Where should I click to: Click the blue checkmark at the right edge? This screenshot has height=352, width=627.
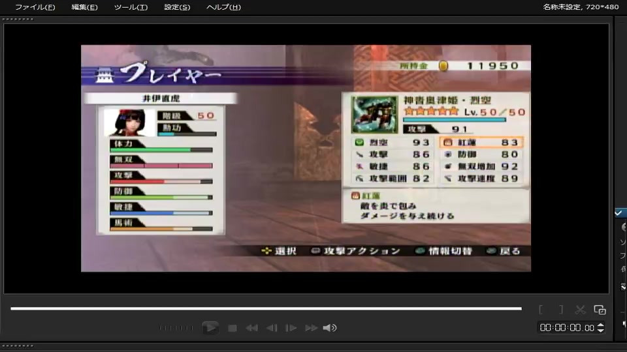(x=619, y=213)
